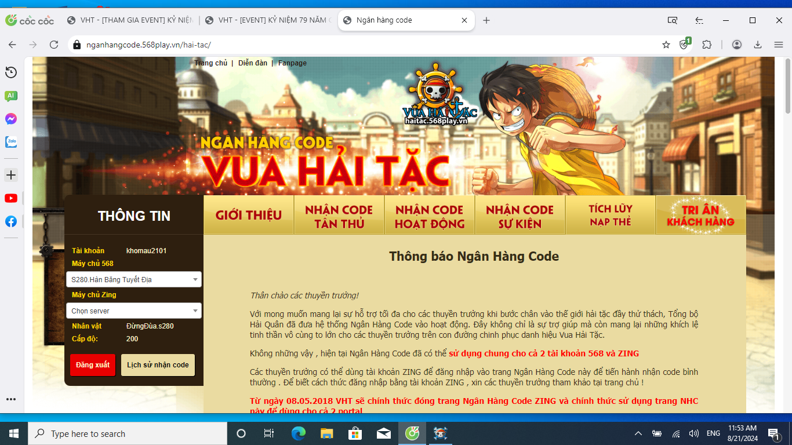The height and width of the screenshot is (445, 792).
Task: Open File Explorer from the taskbar
Action: click(x=327, y=433)
